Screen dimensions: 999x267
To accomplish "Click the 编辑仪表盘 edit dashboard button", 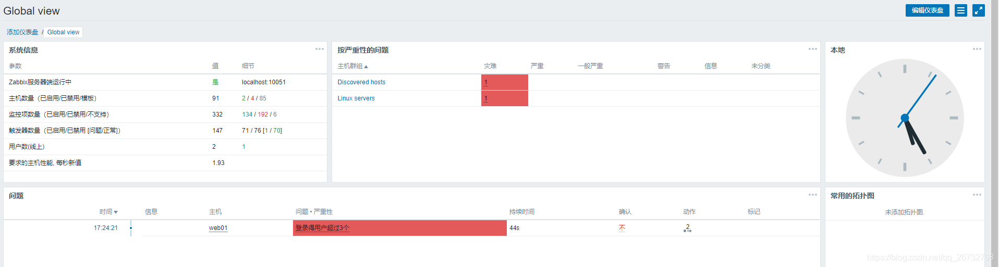I will (927, 10).
